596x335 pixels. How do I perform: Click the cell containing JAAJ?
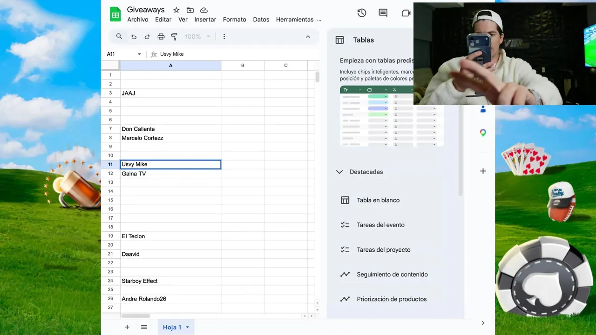(x=170, y=93)
